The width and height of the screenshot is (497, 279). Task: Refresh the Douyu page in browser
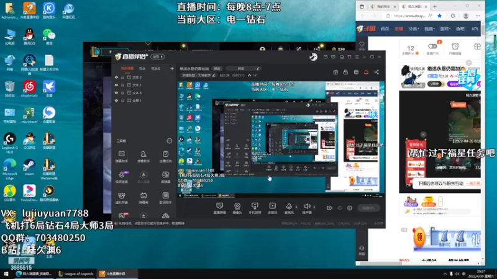tap(453, 16)
